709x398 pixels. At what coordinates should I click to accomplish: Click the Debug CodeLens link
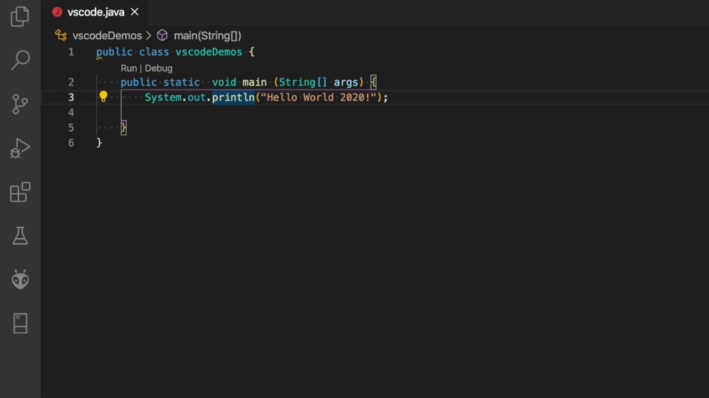pyautogui.click(x=158, y=68)
